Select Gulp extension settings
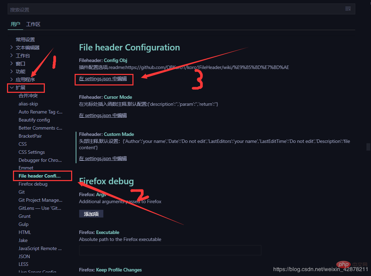Screen dimensions: 371x276 [23, 224]
